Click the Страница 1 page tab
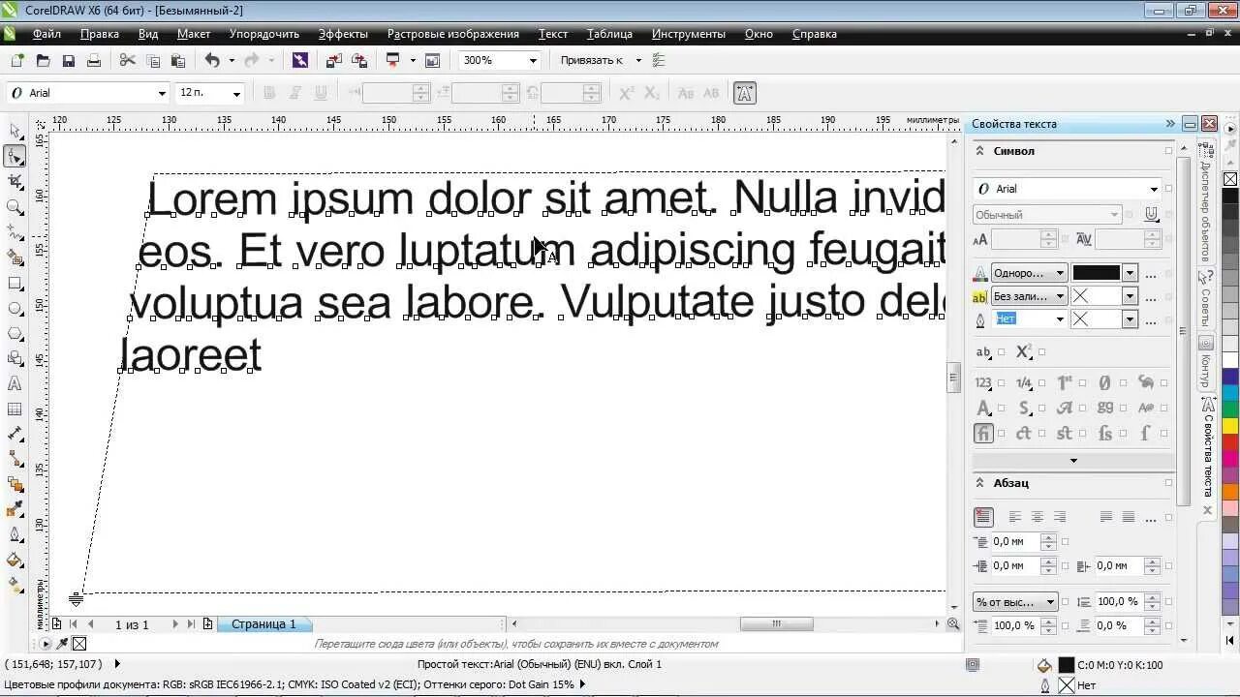Viewport: 1240px width, 697px height. click(x=263, y=623)
